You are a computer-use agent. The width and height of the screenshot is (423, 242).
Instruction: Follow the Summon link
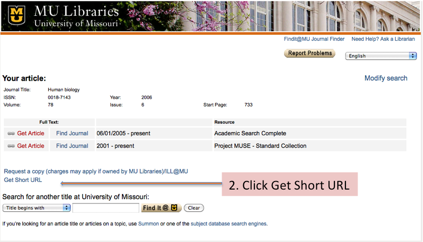point(148,224)
